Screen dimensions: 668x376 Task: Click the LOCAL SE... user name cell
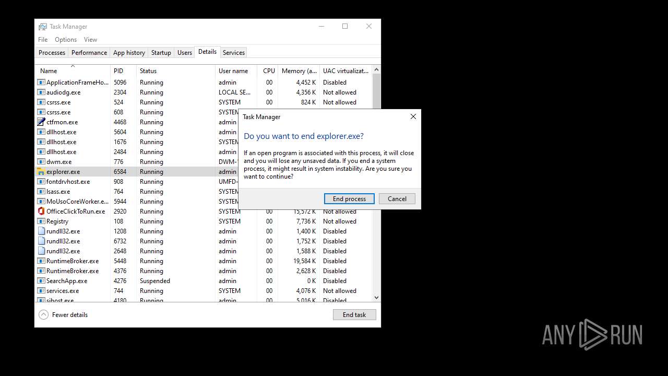coord(235,92)
